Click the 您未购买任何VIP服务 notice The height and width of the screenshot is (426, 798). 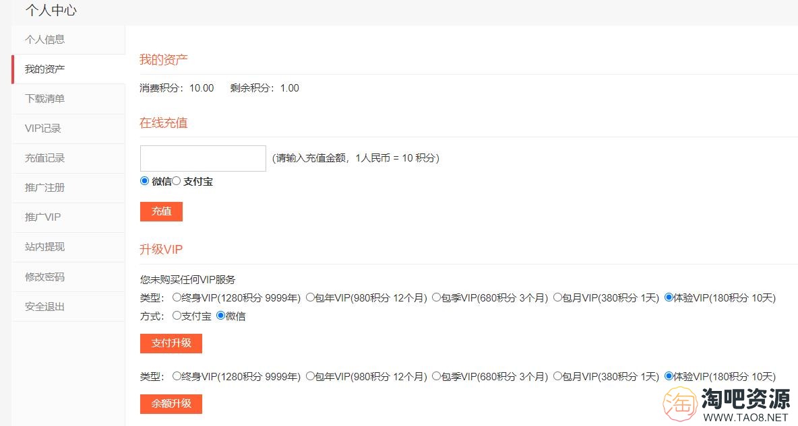188,279
